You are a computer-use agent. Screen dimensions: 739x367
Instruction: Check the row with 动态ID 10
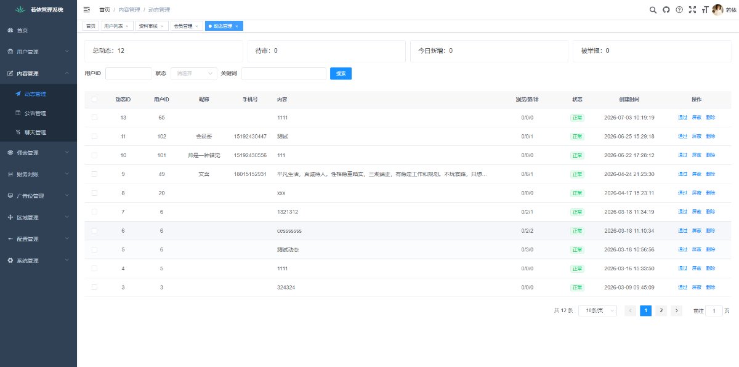94,155
